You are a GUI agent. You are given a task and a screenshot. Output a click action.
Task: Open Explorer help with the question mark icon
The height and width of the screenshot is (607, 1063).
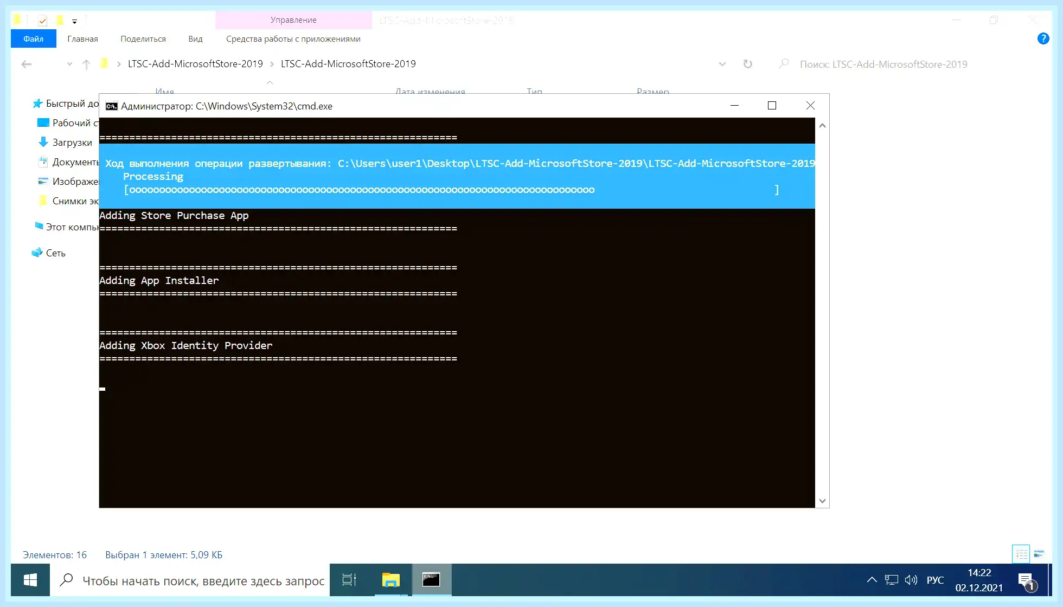[x=1043, y=38]
